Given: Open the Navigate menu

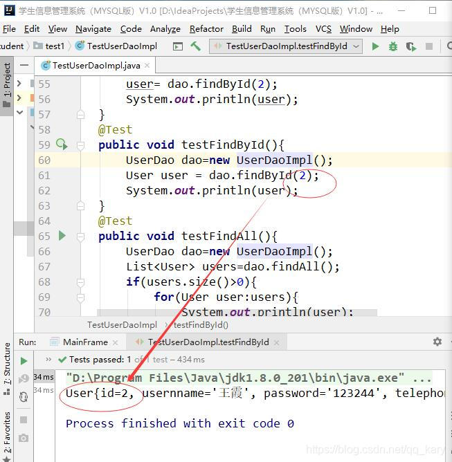Looking at the screenshot, I should click(93, 29).
